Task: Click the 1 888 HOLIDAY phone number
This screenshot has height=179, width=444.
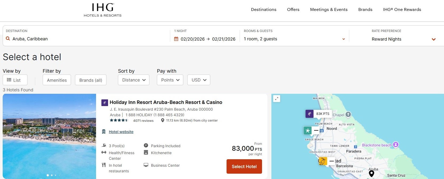Action: (155, 115)
